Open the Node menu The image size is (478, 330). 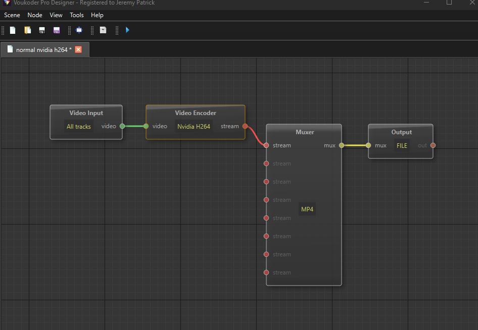[x=35, y=15]
